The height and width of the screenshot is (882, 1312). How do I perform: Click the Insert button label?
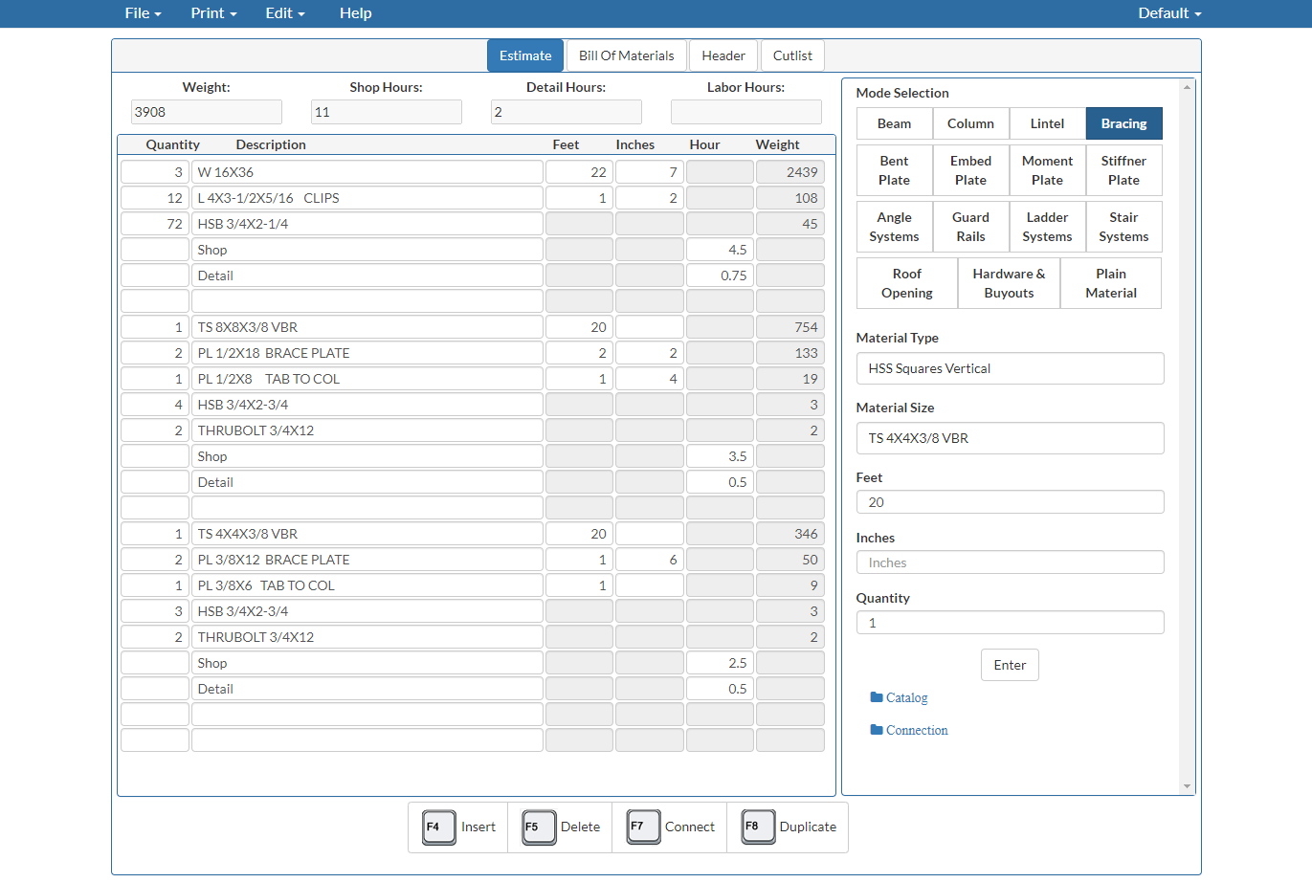pos(478,827)
